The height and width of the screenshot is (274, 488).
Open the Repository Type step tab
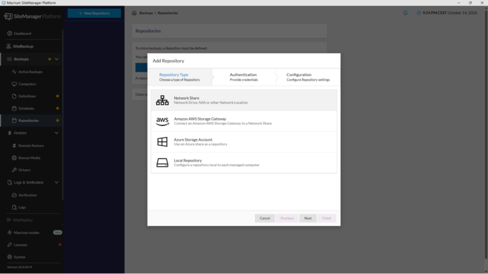click(x=180, y=77)
